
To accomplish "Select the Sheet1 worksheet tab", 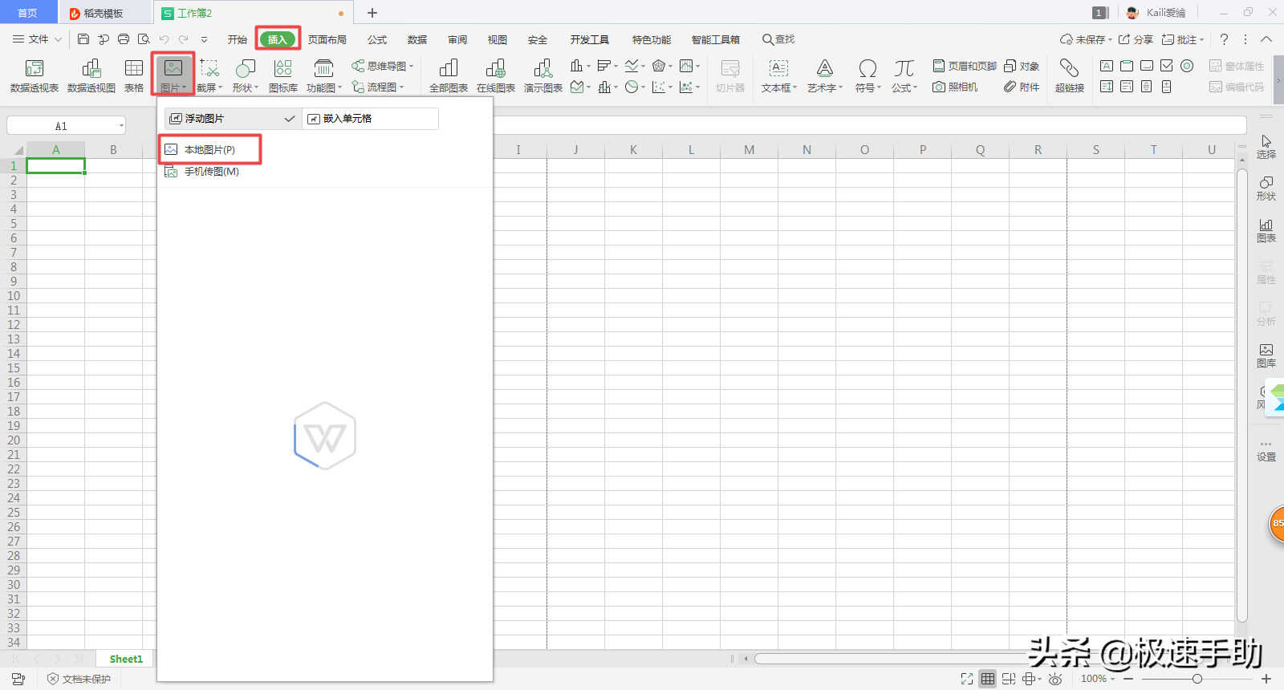I will pos(126,659).
